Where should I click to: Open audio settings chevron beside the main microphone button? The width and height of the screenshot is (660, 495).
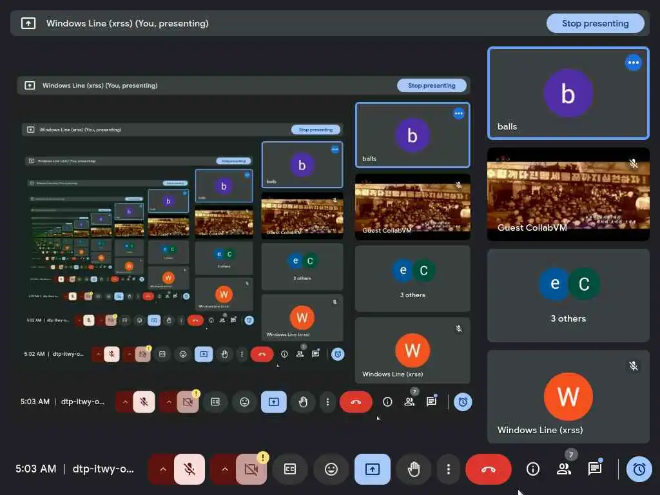(x=163, y=469)
